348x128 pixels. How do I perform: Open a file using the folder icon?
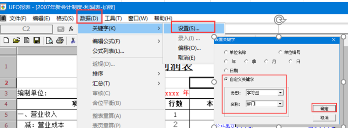pyautogui.click(x=17, y=41)
